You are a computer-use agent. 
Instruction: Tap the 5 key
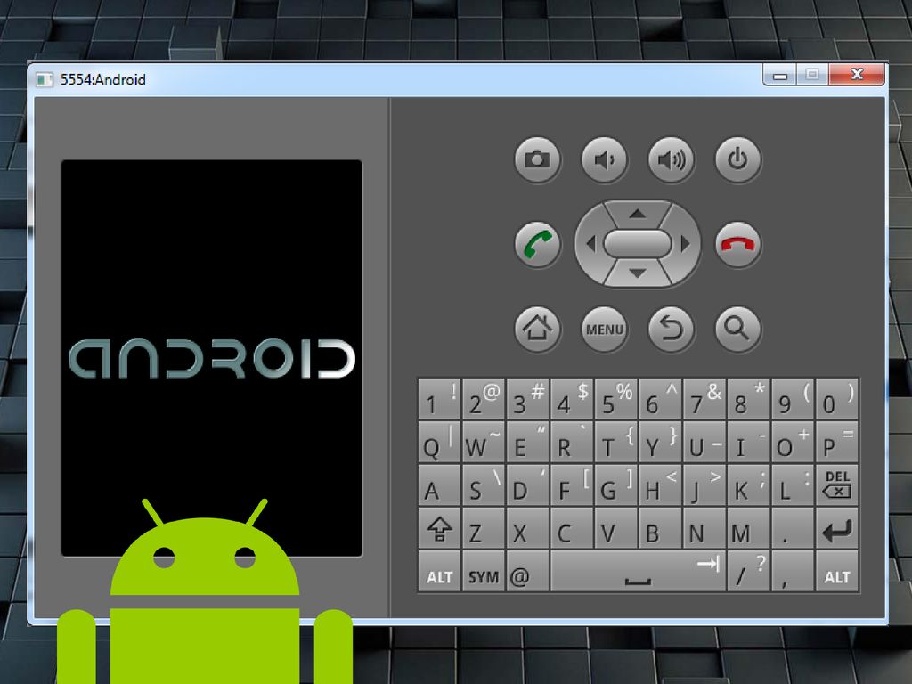pyautogui.click(x=616, y=398)
